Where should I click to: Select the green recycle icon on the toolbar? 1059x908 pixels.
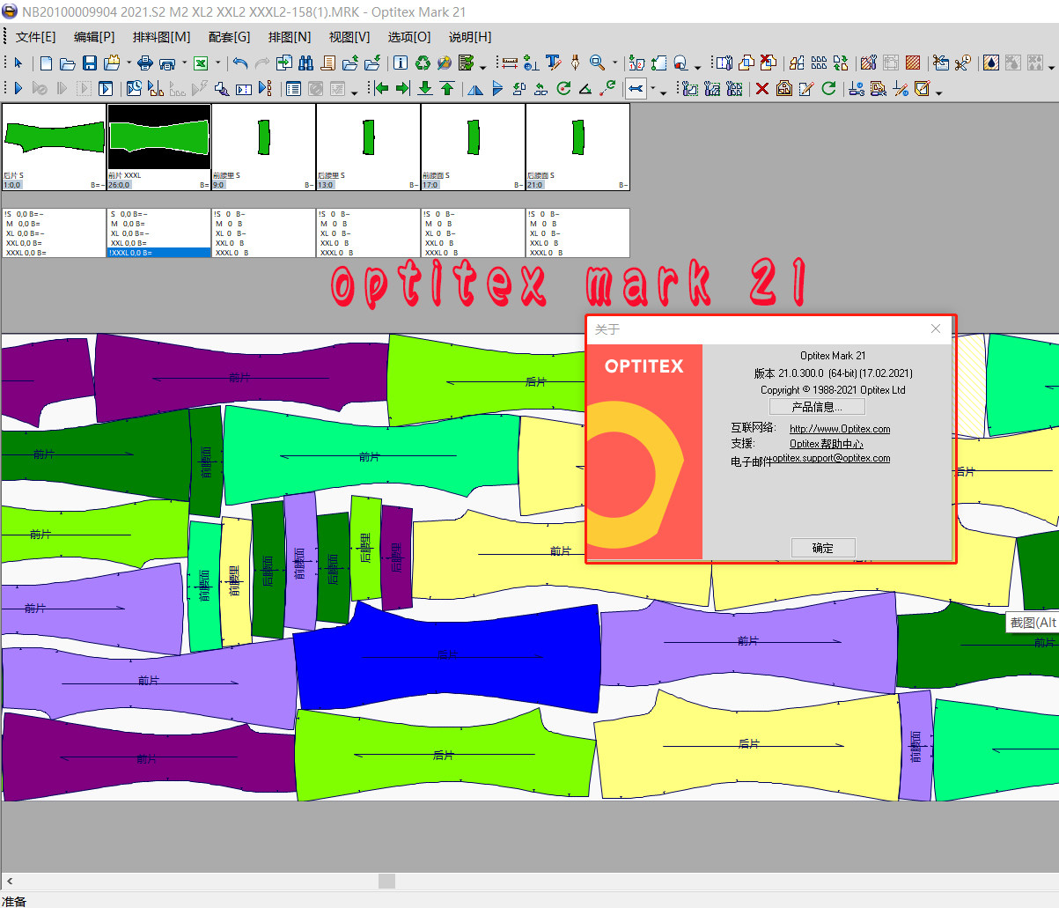tap(421, 63)
